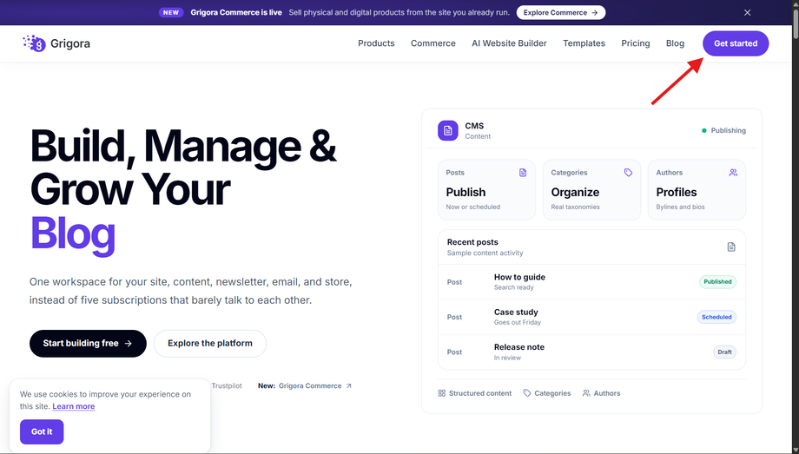Click the tag icon beside bottom Categories
The image size is (799, 454).
[x=527, y=393]
